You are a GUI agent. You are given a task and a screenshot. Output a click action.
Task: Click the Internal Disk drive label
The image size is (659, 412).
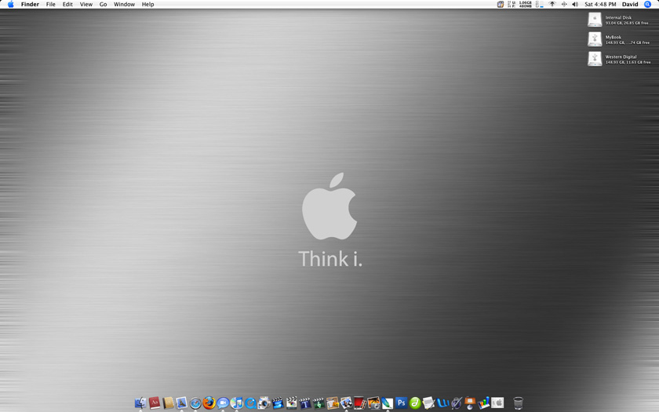(618, 17)
